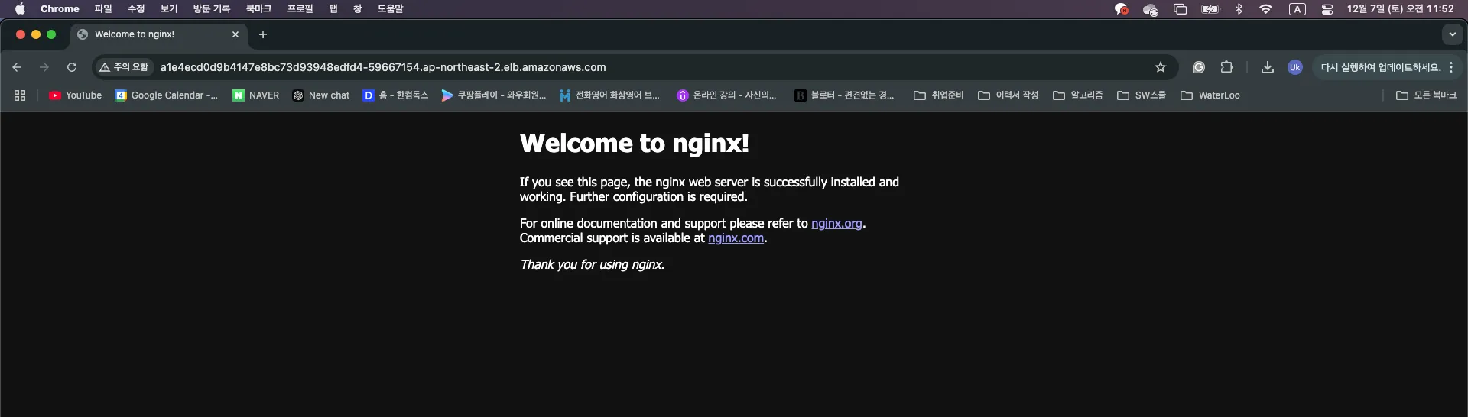Click the Thank you for using nginx text
The width and height of the screenshot is (1468, 417).
coord(592,264)
